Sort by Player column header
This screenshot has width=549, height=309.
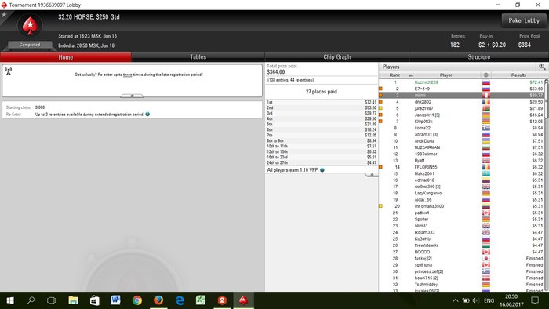tap(445, 75)
